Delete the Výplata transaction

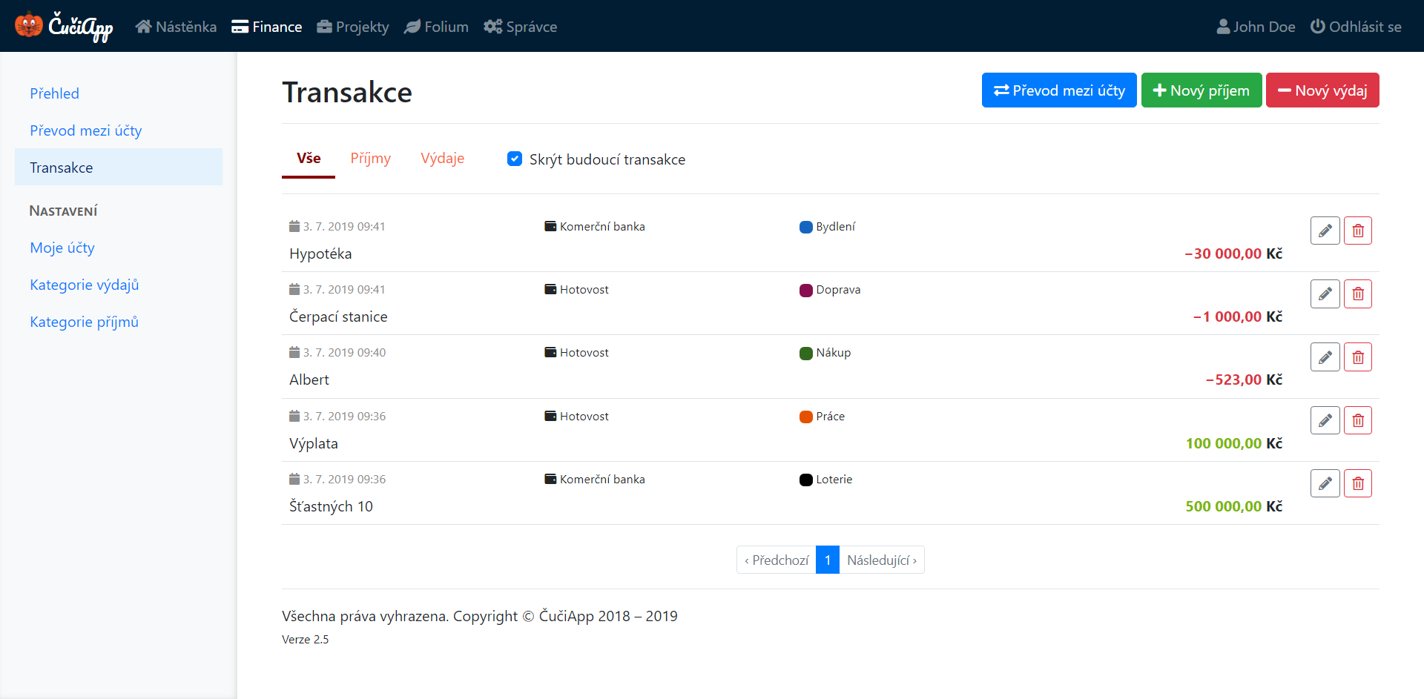[1357, 420]
